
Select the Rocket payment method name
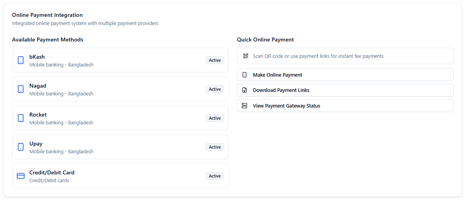[38, 115]
